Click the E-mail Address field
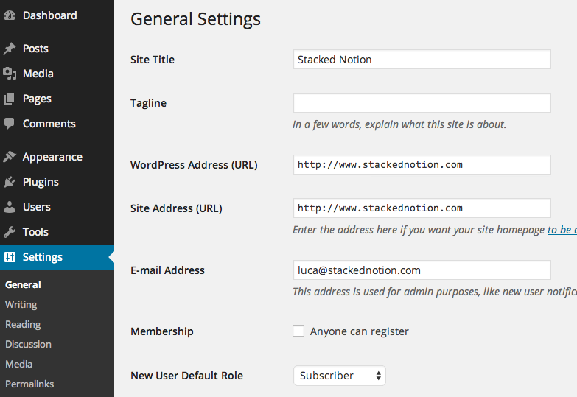This screenshot has height=397, width=577. click(x=422, y=270)
